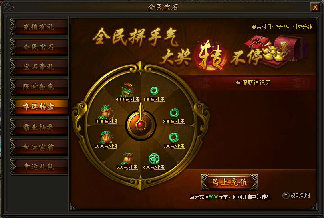Screen dimensions: 324x218
Task: Pick the 2000霸业玉 jade sack icon
Action: click(106, 112)
